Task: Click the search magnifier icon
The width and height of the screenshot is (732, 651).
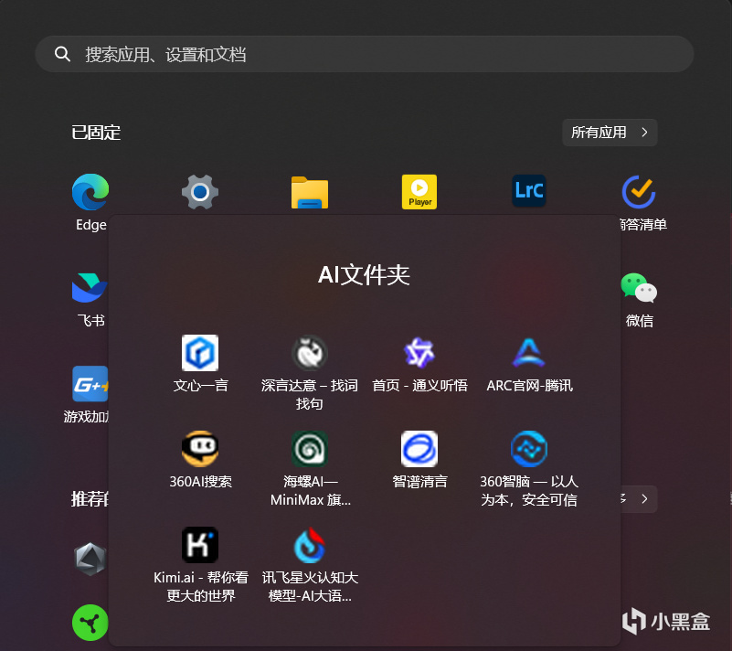Action: tap(62, 54)
